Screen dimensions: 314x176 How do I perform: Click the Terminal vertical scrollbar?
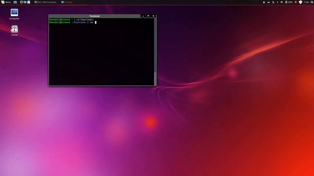click(x=155, y=52)
